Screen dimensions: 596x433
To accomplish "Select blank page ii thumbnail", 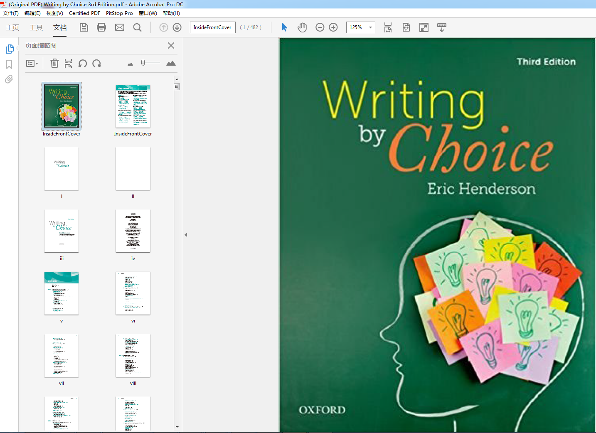I will click(x=133, y=168).
